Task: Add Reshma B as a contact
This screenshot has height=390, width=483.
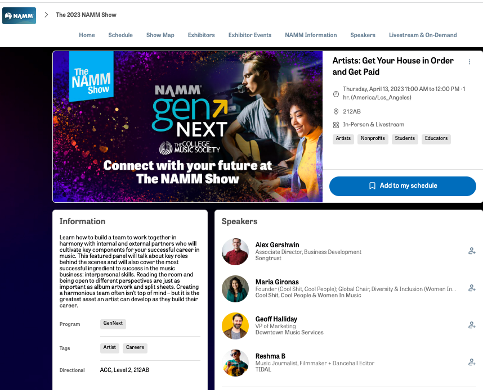Action: click(x=472, y=362)
